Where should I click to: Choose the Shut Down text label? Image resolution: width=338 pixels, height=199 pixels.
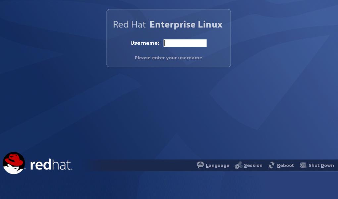pyautogui.click(x=321, y=165)
